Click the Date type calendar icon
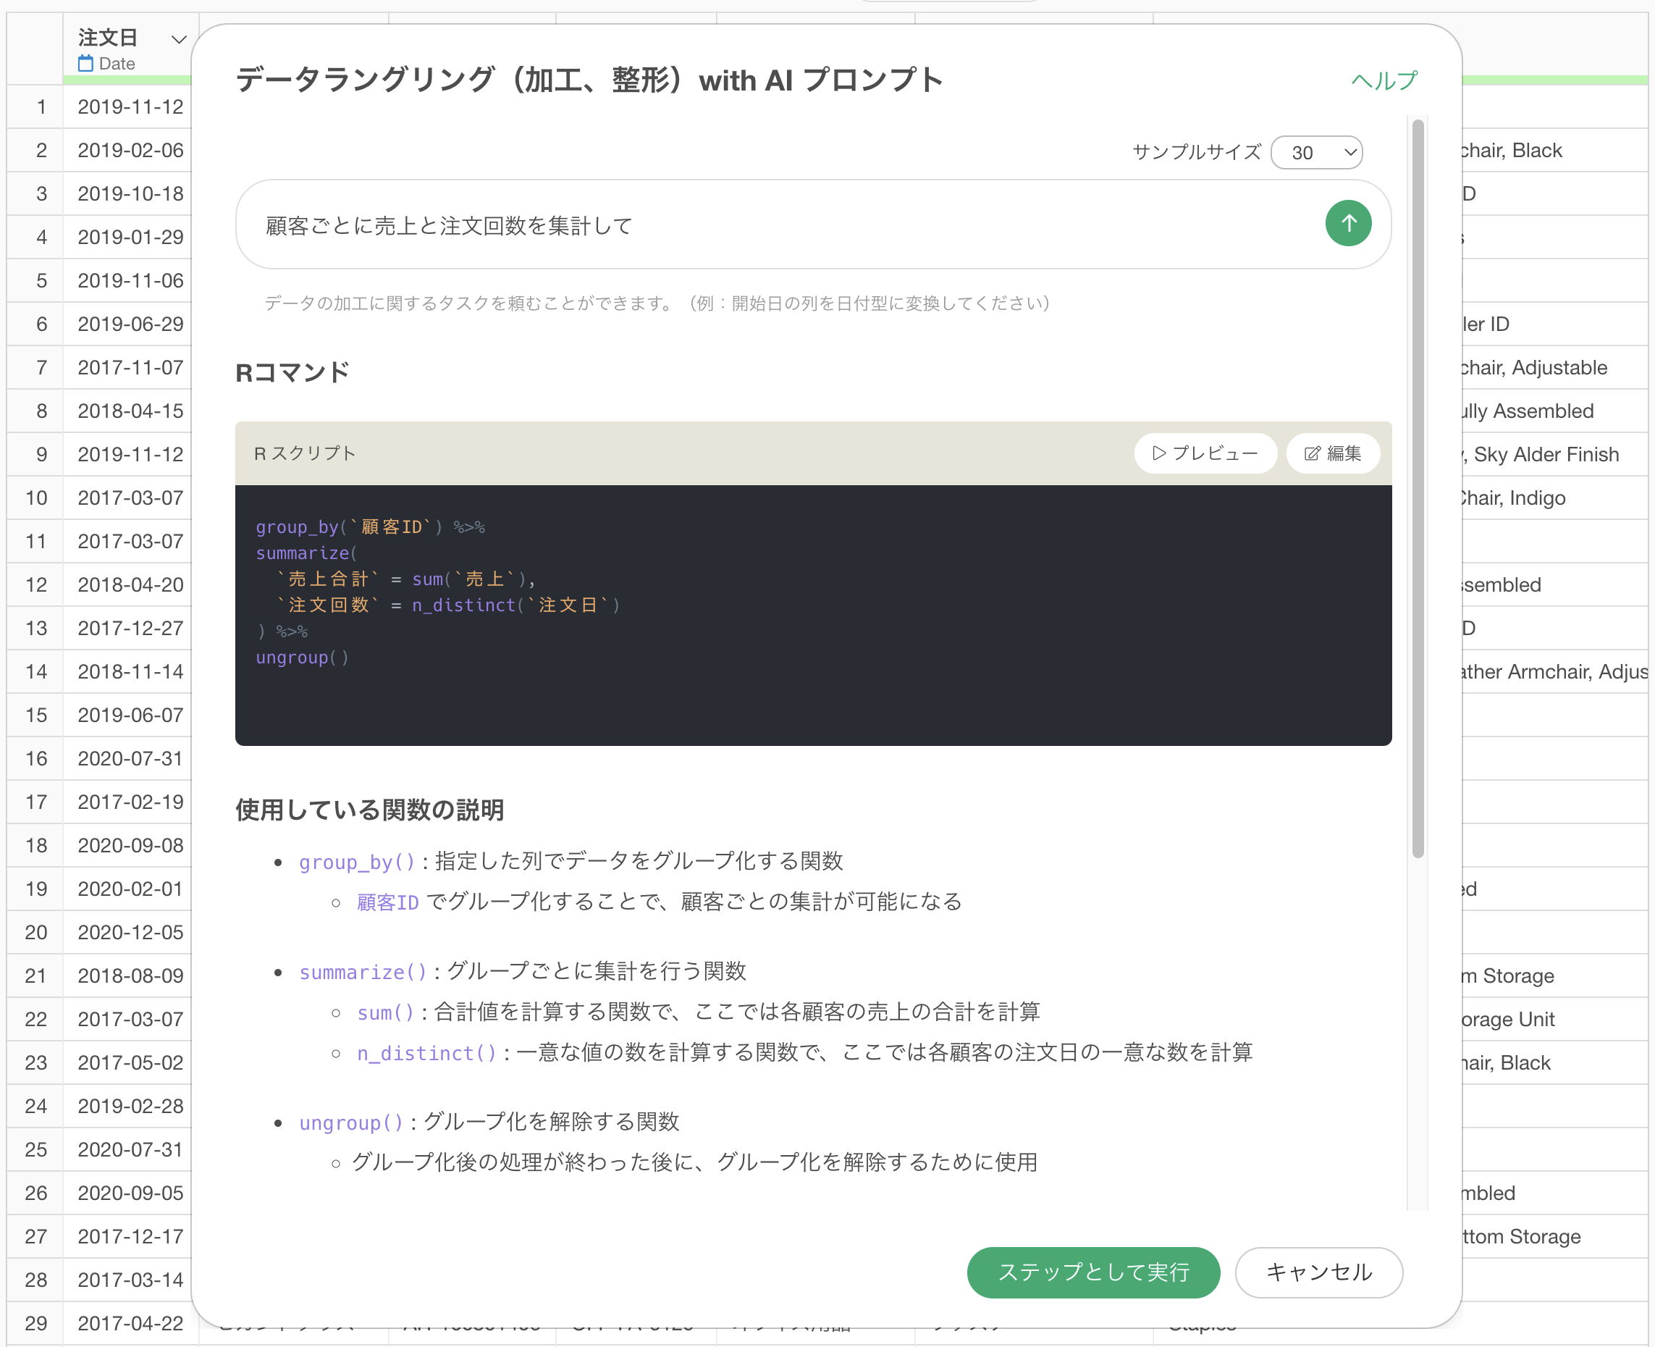This screenshot has height=1347, width=1655. [x=86, y=64]
